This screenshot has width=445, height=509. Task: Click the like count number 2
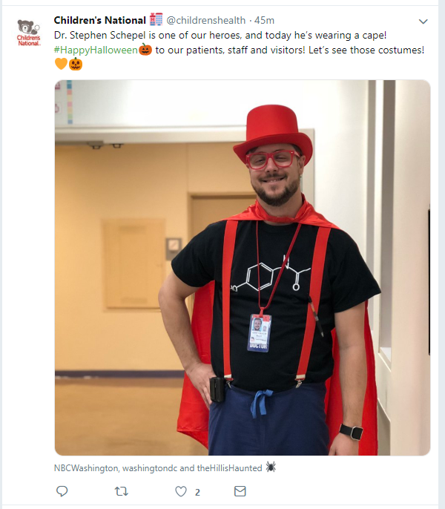197,493
